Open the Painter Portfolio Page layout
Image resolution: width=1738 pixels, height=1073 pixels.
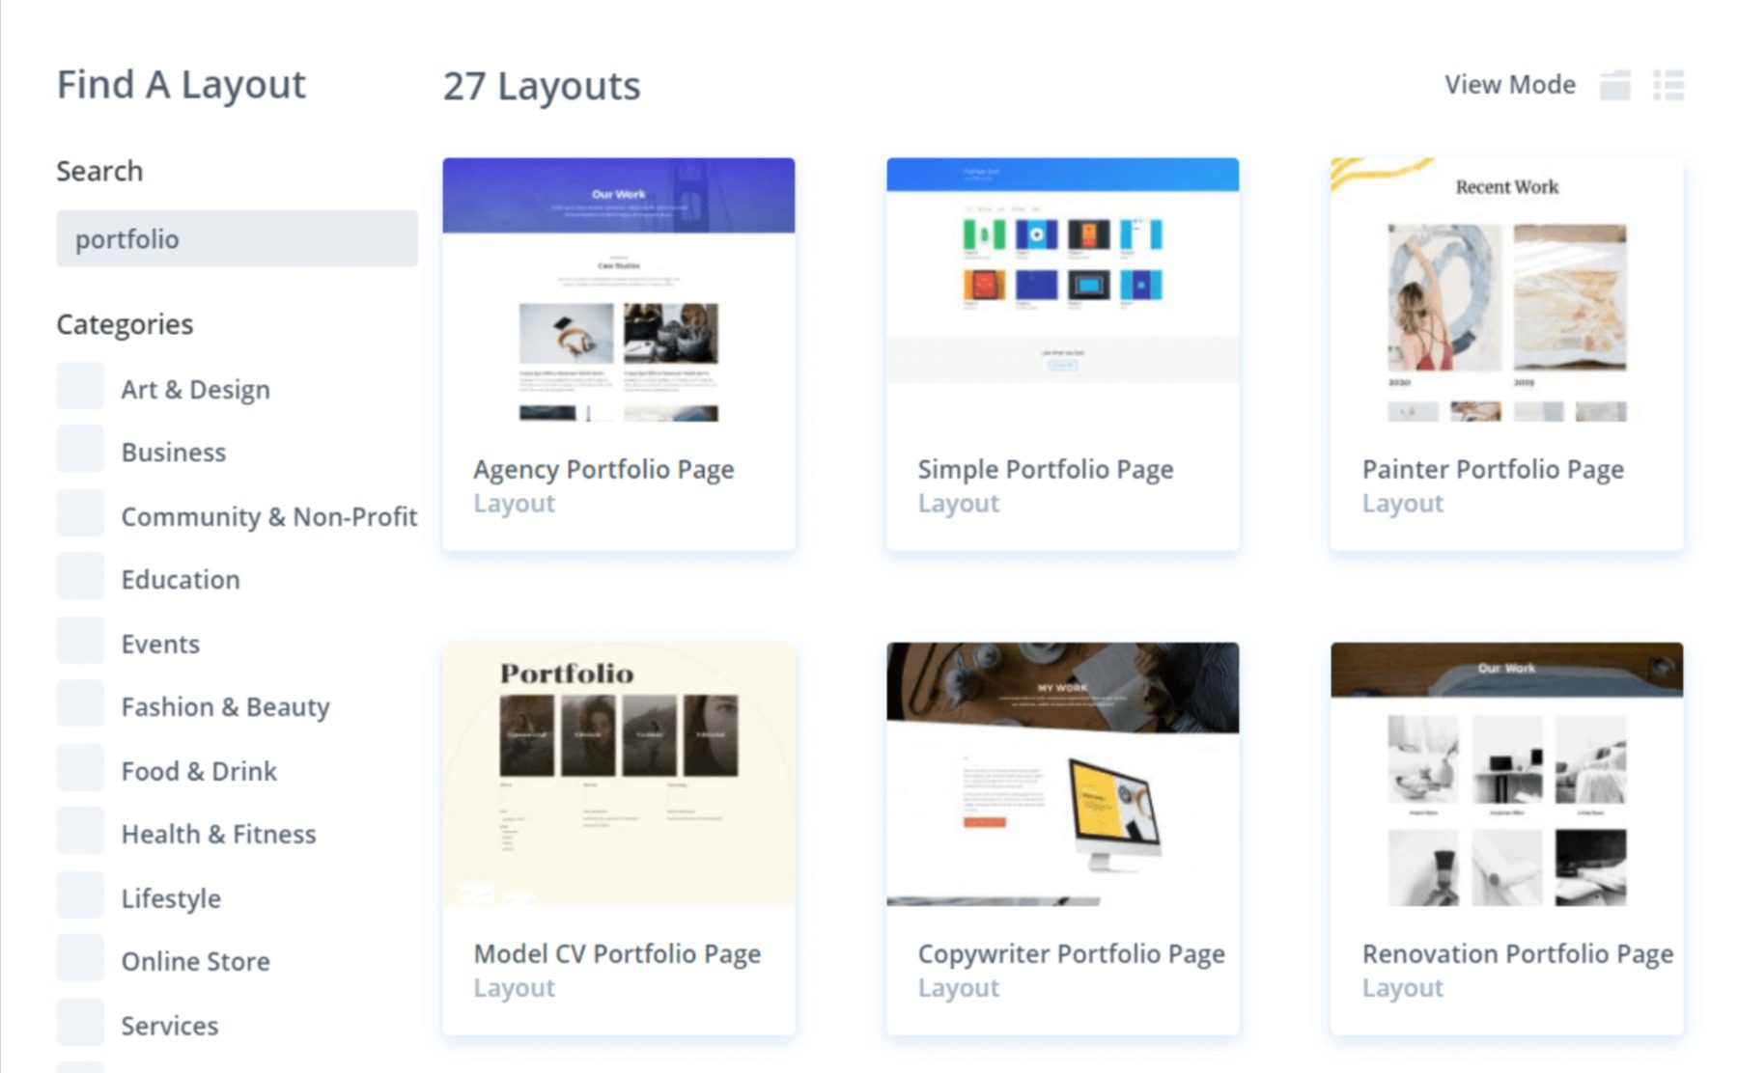1505,289
